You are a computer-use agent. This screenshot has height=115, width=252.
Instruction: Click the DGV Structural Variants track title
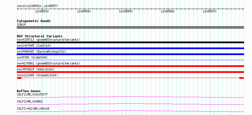pos(40,36)
